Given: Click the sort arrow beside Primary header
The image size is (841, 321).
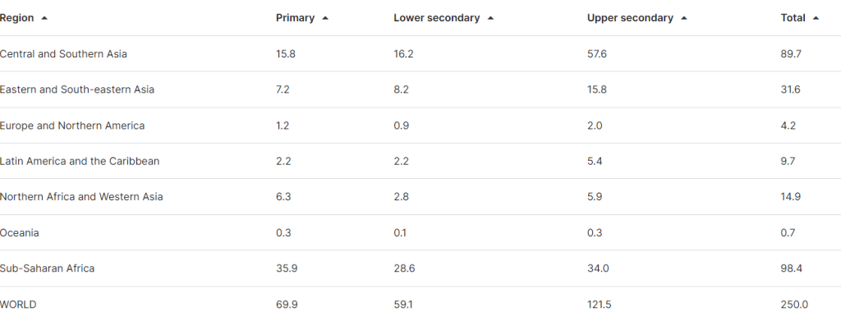Looking at the screenshot, I should pos(325,18).
